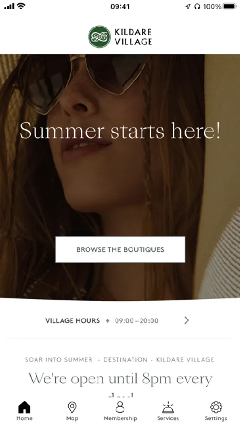Screen dimensions: 240x426
Task: Open the Settings gear icon
Action: click(216, 407)
